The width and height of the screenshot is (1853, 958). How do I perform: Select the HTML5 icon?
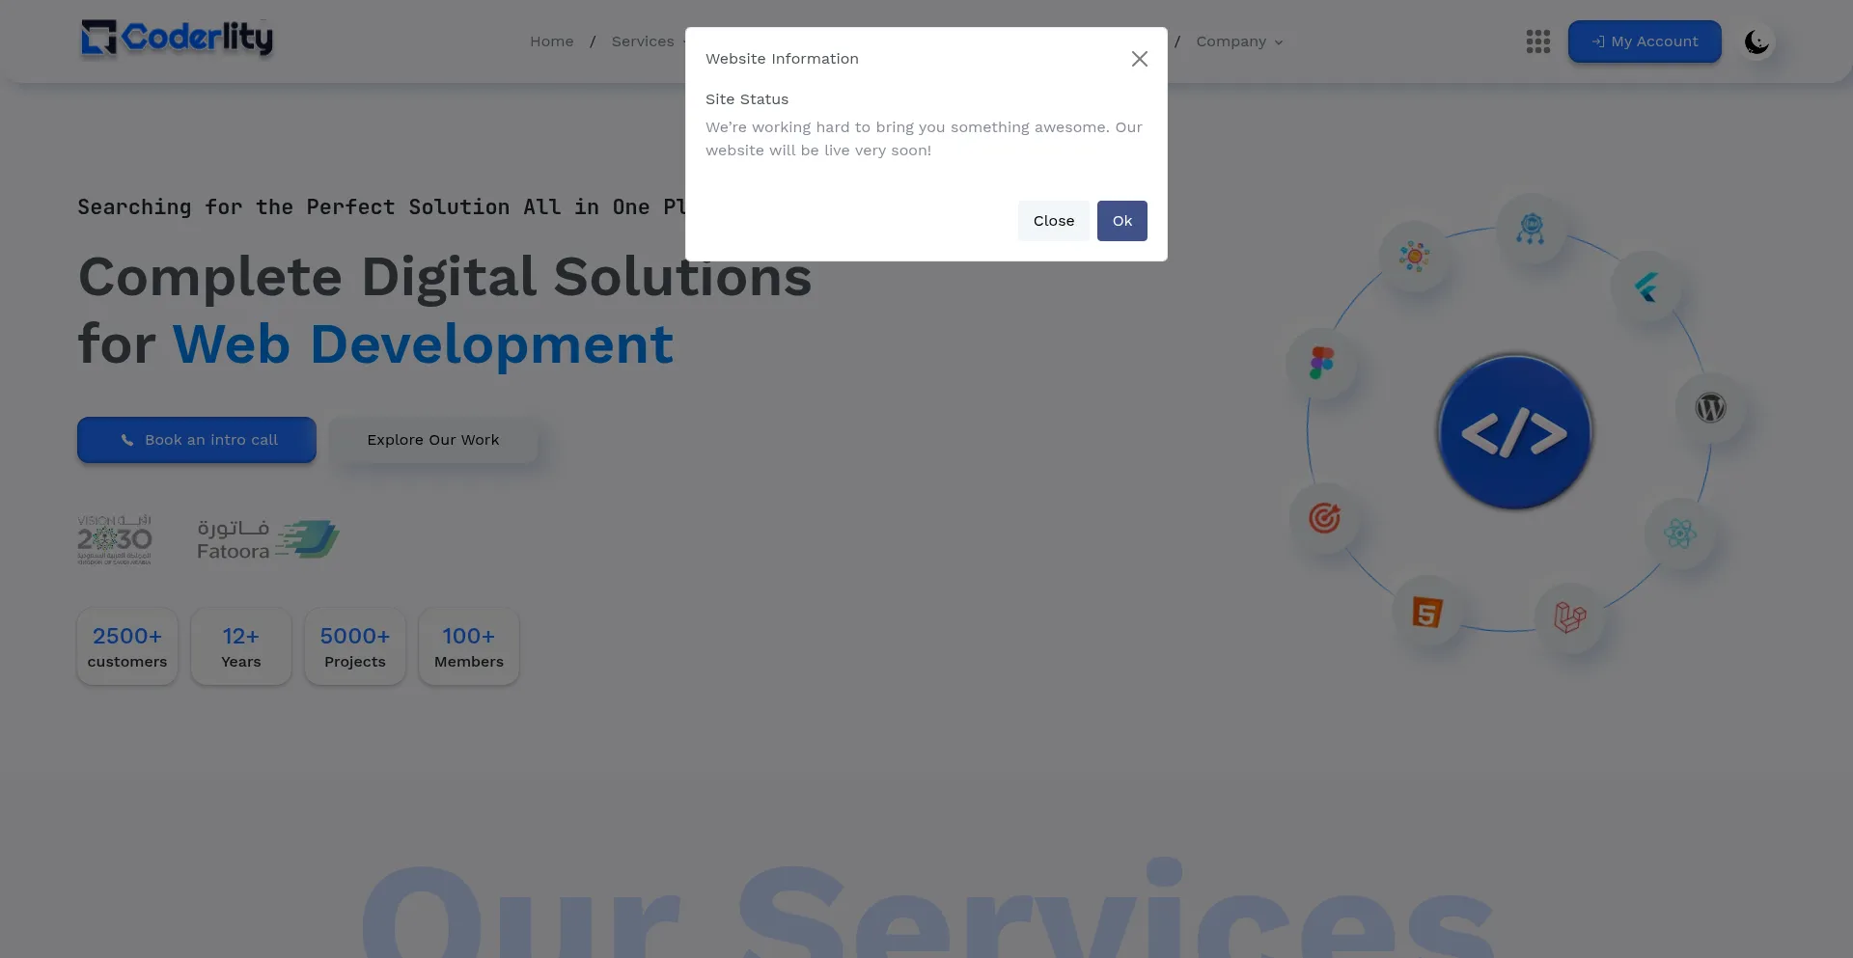pos(1427,612)
